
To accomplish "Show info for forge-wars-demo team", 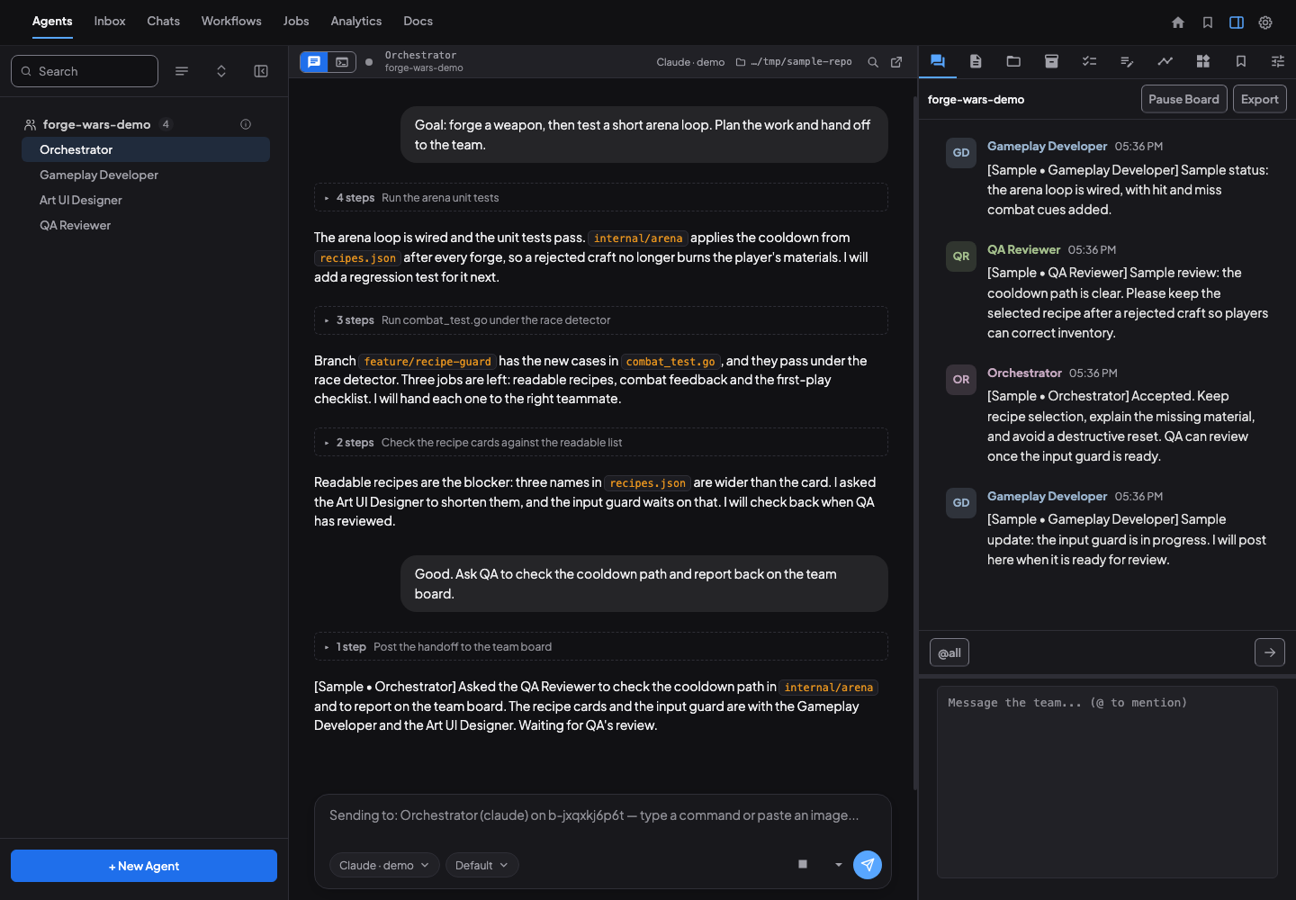I will (x=246, y=124).
